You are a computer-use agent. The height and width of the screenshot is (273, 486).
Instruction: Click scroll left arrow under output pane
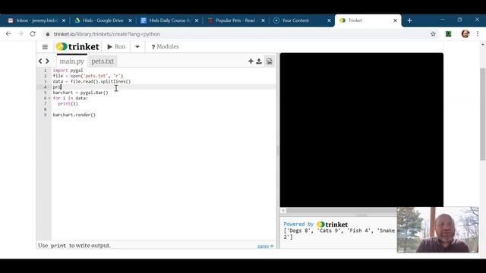283,211
